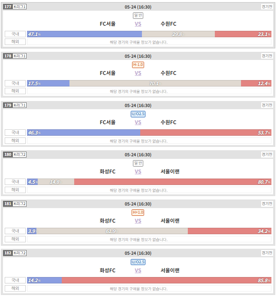Click the 177 match number badge
277x298 pixels.
[8, 7]
